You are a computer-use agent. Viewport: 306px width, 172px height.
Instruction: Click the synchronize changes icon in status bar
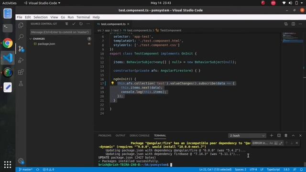38,170
